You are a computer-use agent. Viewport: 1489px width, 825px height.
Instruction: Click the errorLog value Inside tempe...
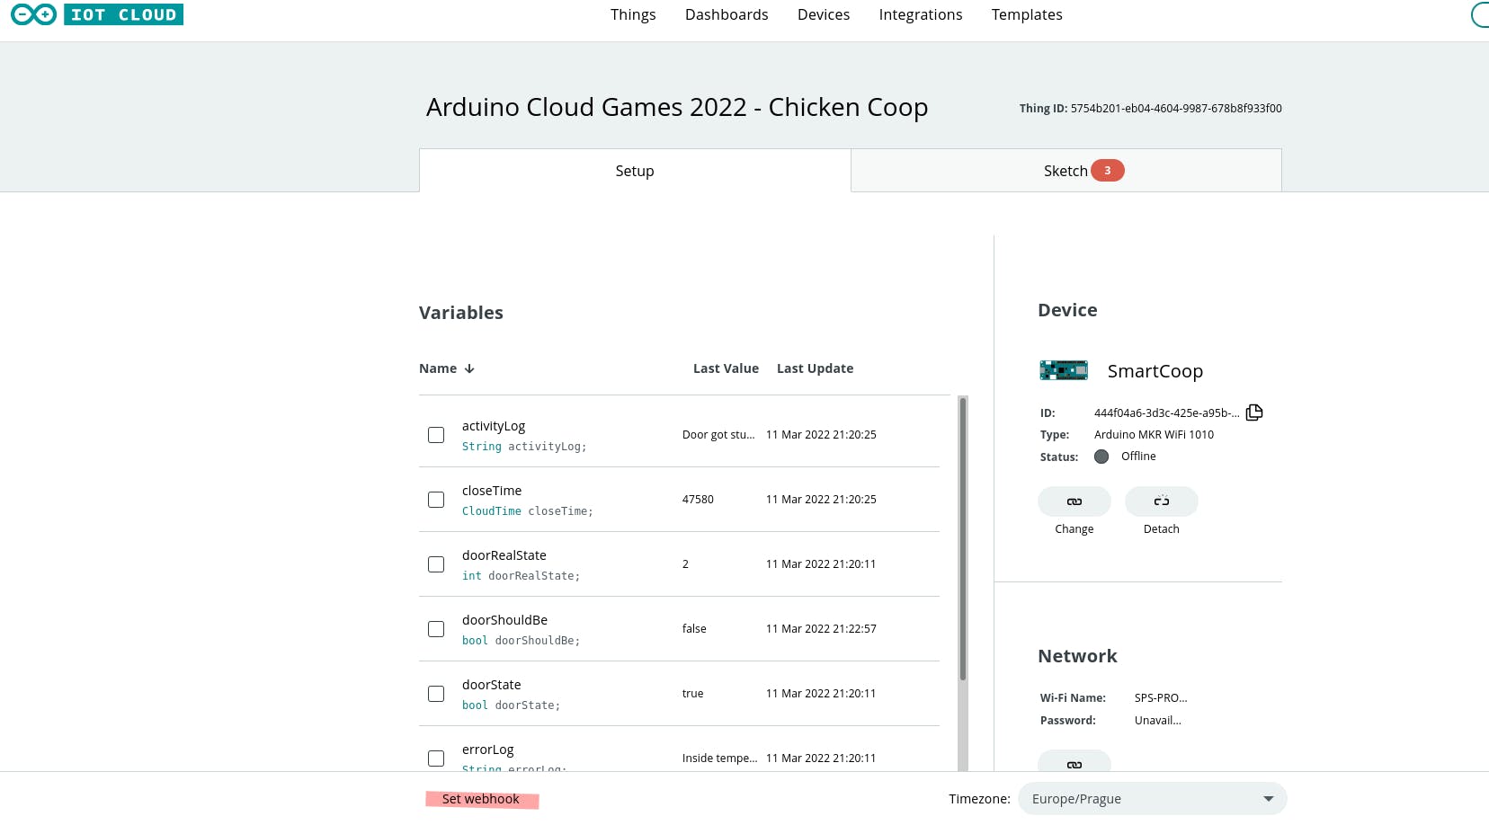tap(719, 758)
